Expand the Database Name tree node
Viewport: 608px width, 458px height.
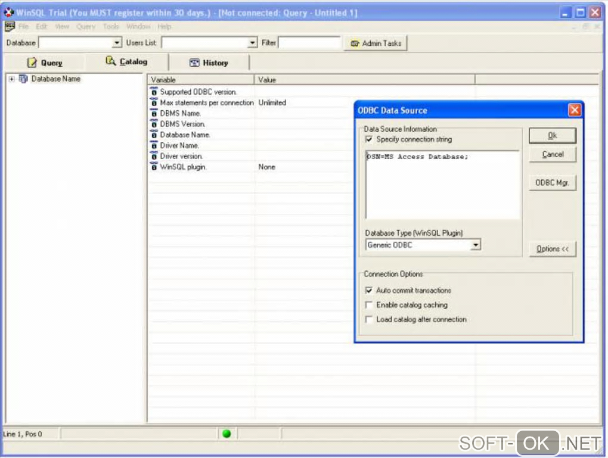(x=12, y=79)
